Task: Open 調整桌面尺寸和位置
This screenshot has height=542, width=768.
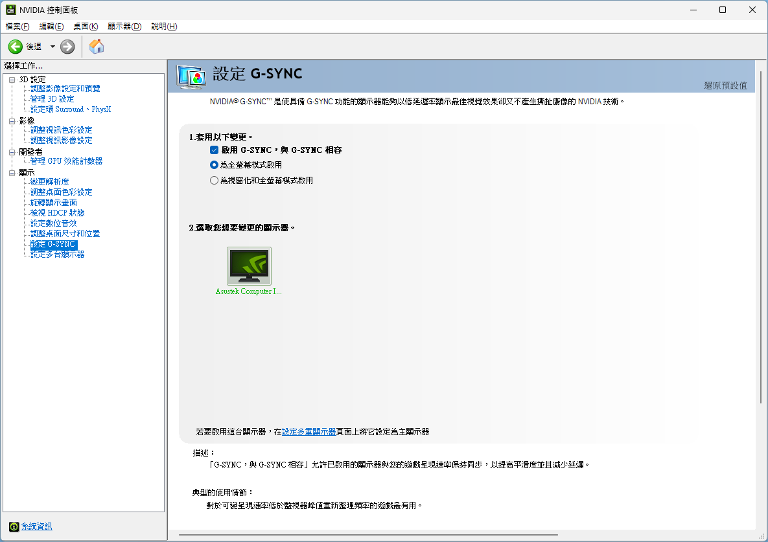Action: point(65,234)
